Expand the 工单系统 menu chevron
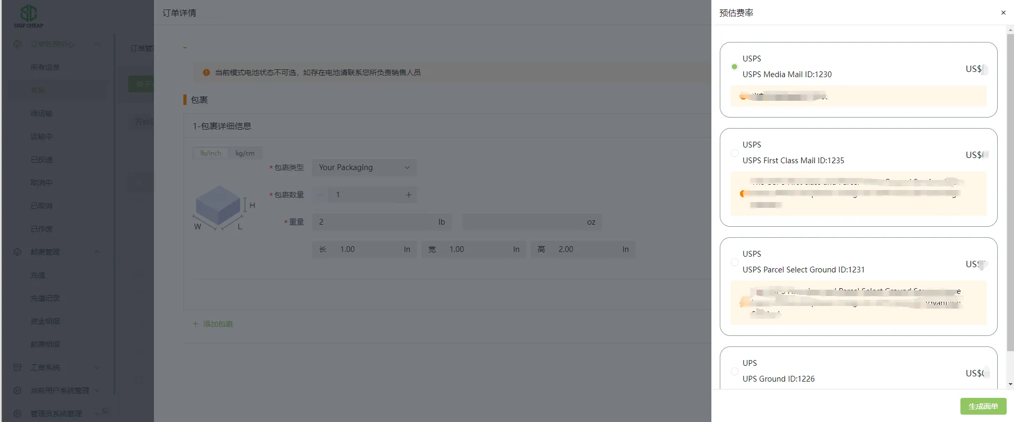This screenshot has width=1014, height=422. click(x=97, y=367)
